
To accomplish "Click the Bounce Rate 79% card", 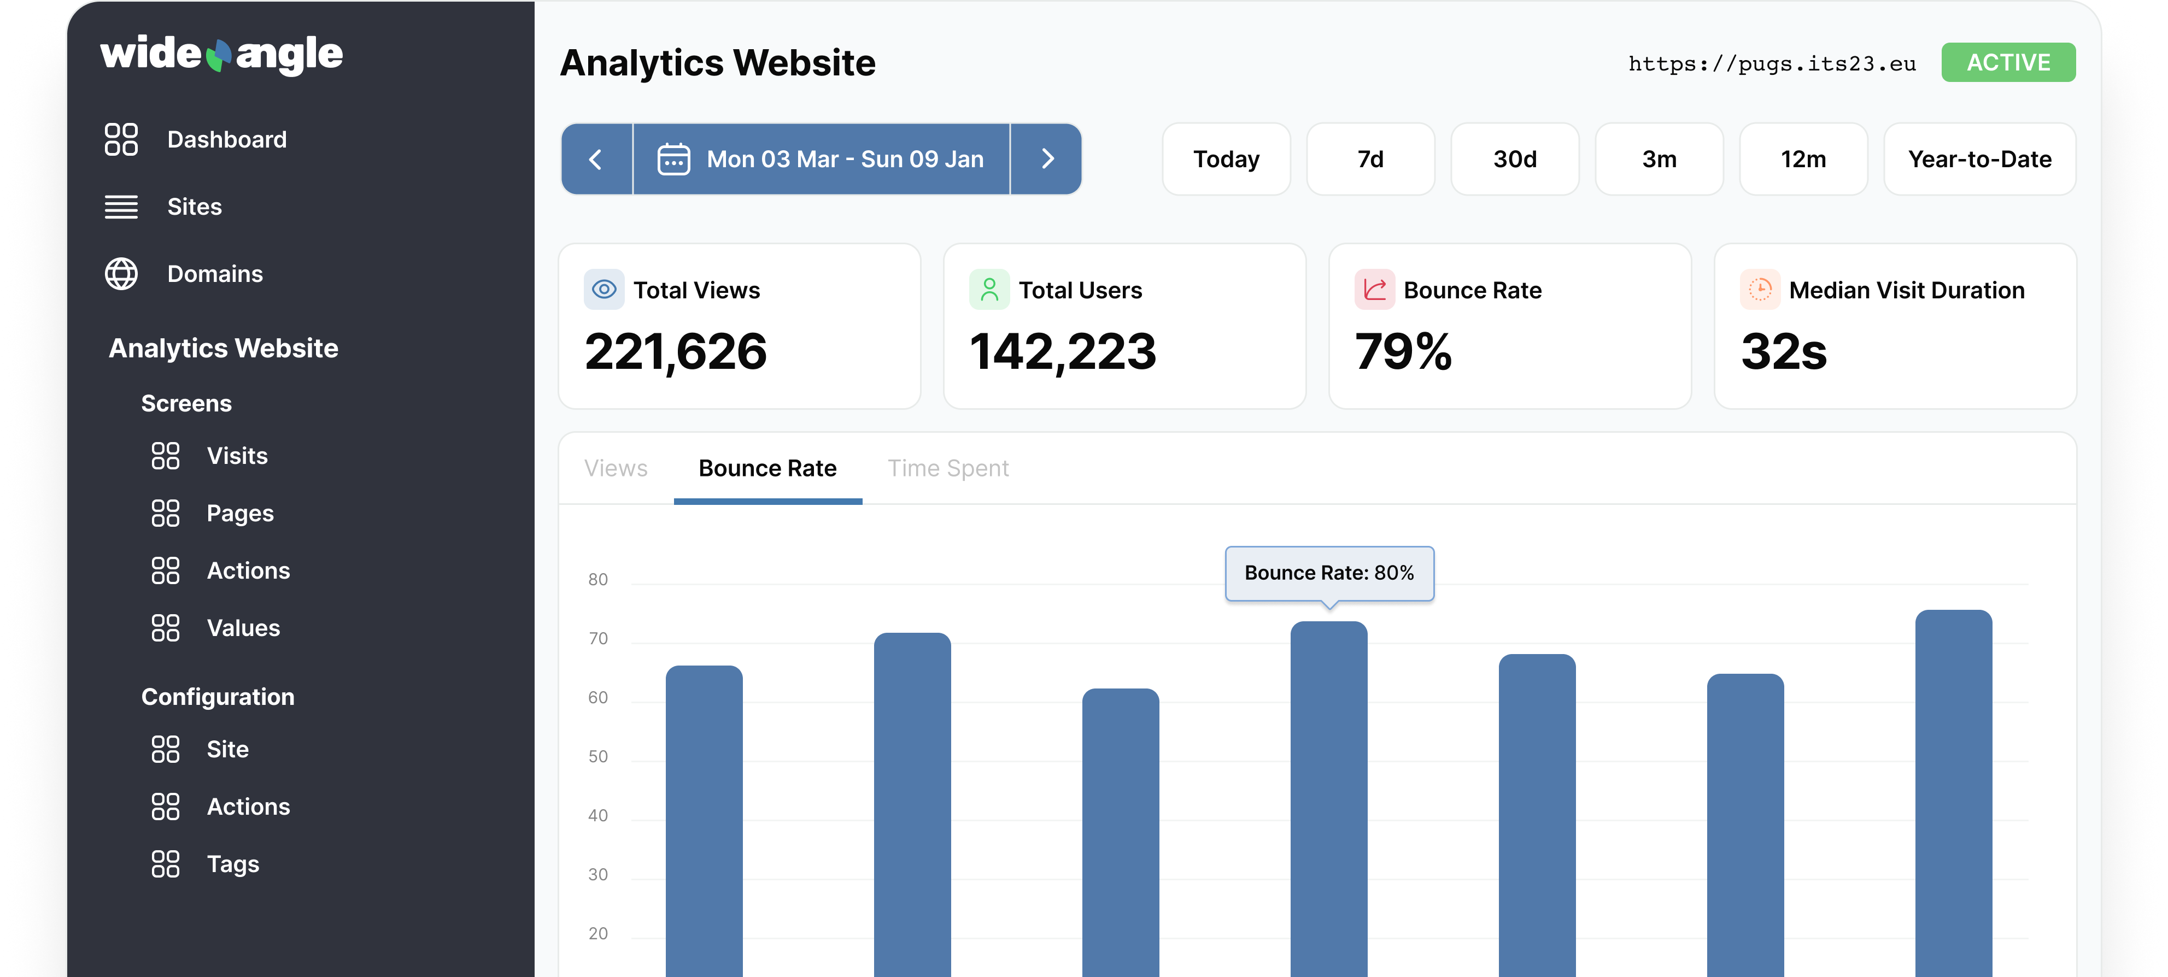I will [x=1511, y=327].
